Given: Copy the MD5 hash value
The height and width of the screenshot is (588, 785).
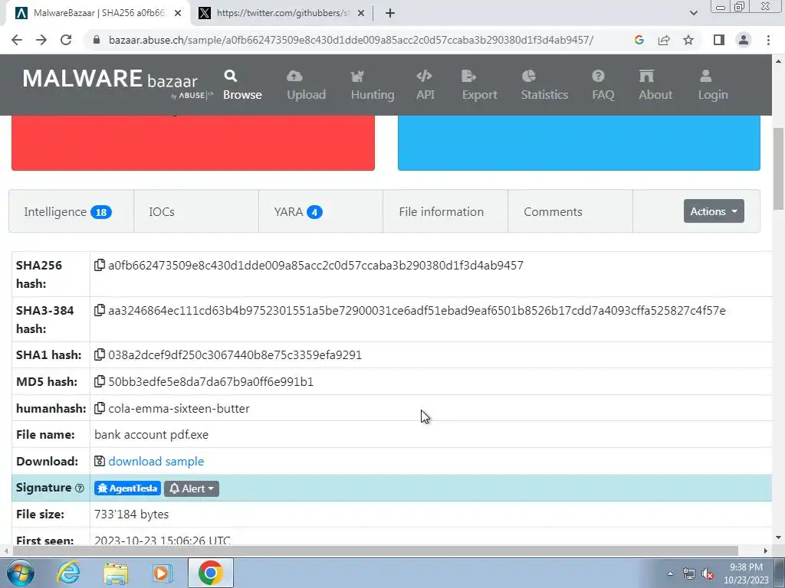Looking at the screenshot, I should (x=100, y=381).
